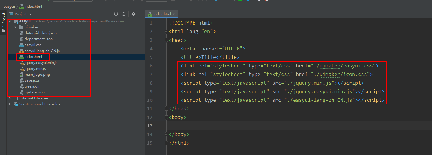Click the collapse all icon in Project panel
The width and height of the screenshot is (432, 155).
click(x=124, y=14)
